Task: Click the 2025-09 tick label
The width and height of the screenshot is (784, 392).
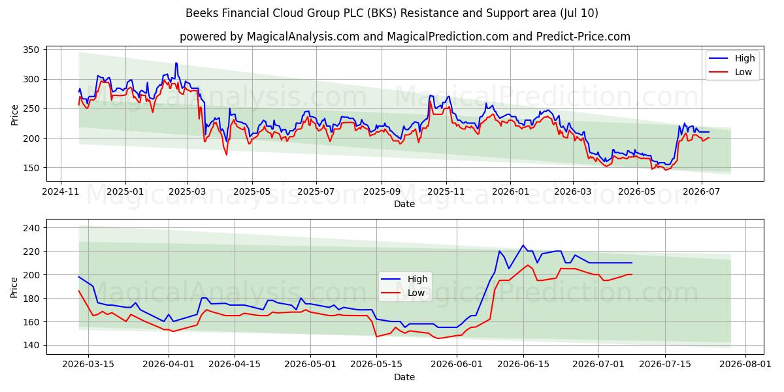Action: point(381,192)
